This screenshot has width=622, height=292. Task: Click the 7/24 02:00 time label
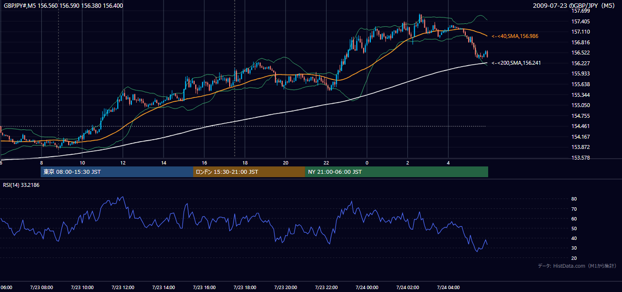tap(407, 288)
